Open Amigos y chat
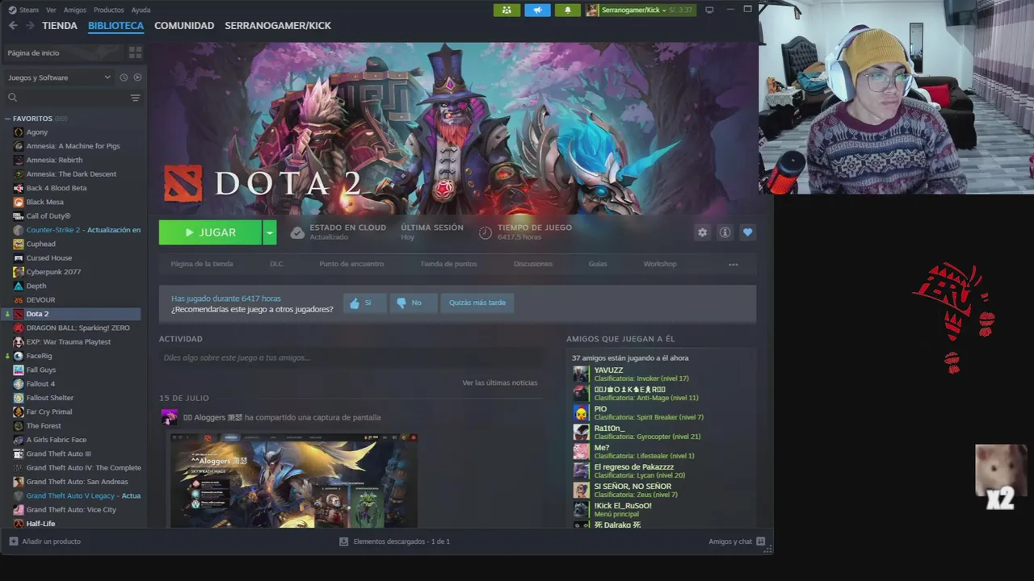This screenshot has width=1034, height=581. point(737,541)
